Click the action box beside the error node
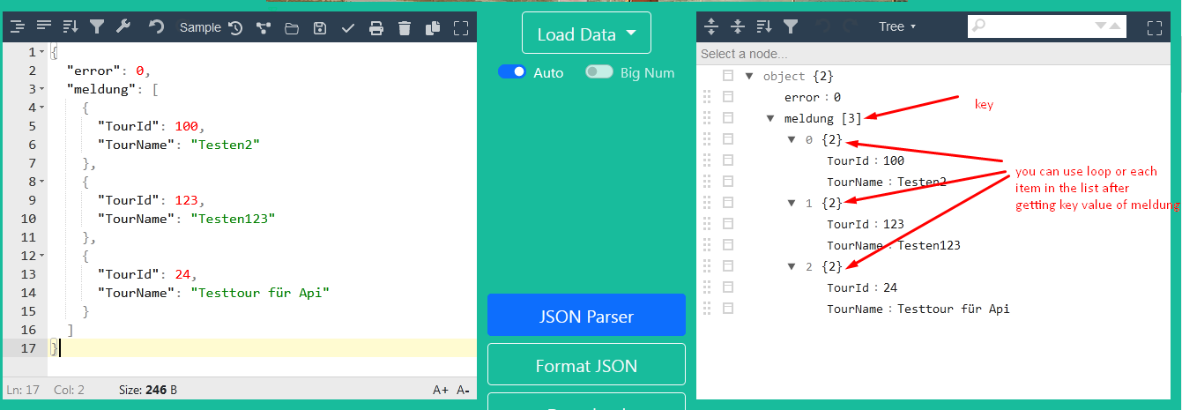 click(x=728, y=97)
